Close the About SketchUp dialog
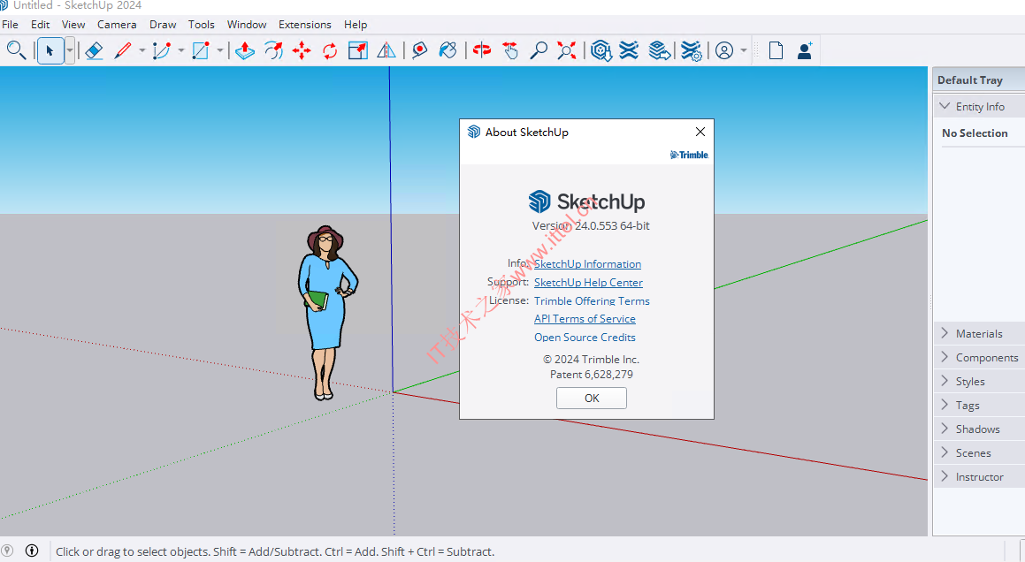 coord(700,132)
